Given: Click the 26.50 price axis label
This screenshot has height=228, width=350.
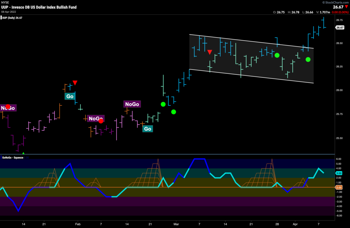Looking at the screenshot, I should [x=339, y=43].
